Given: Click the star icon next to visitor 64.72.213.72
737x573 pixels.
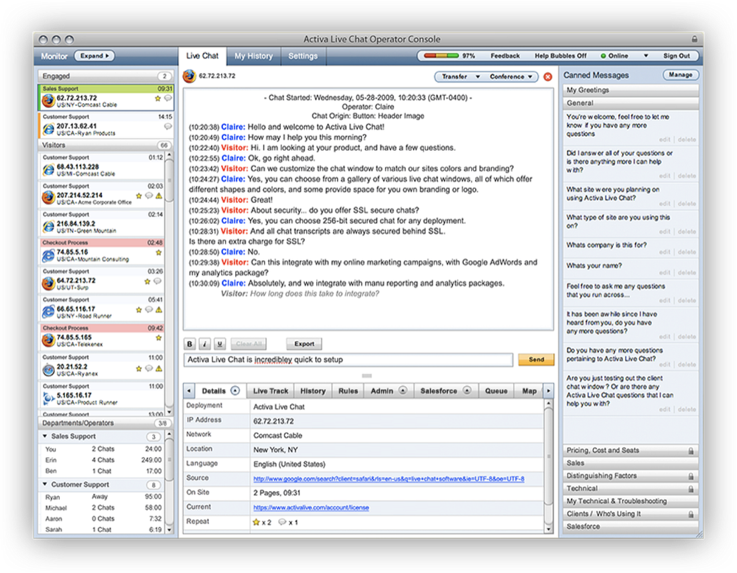Looking at the screenshot, I should [147, 279].
